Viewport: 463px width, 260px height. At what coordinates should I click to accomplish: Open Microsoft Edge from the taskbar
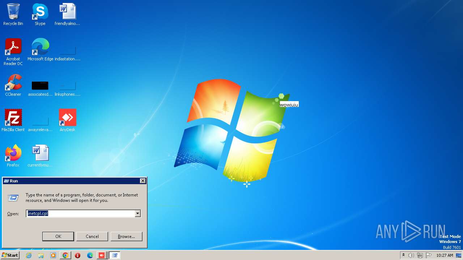[90, 255]
